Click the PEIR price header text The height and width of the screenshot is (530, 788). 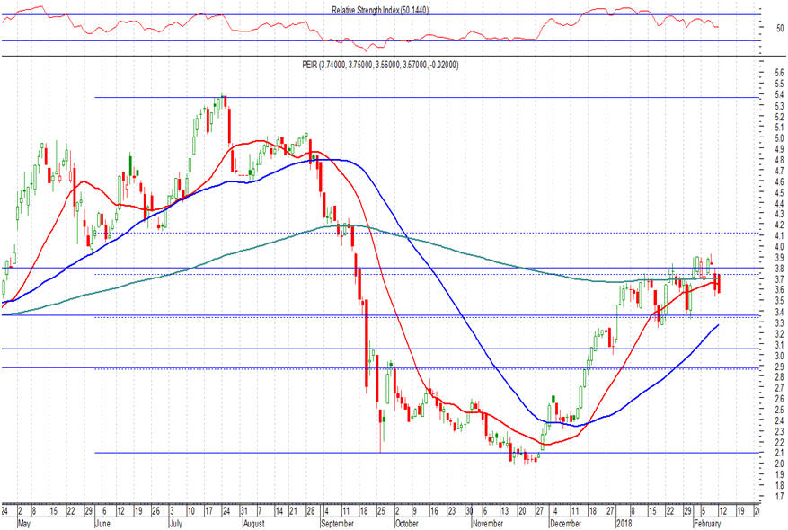381,64
